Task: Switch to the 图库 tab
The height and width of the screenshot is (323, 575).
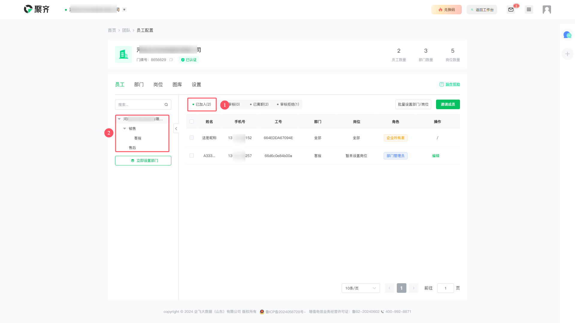Action: click(177, 85)
